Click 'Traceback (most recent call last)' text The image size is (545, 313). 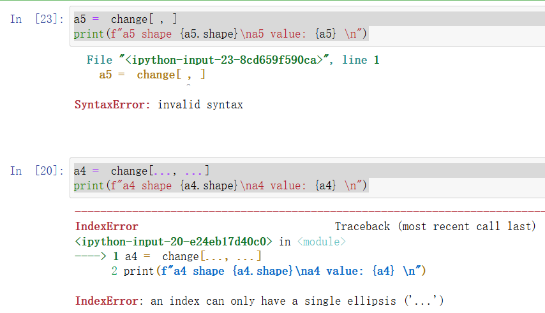point(435,226)
